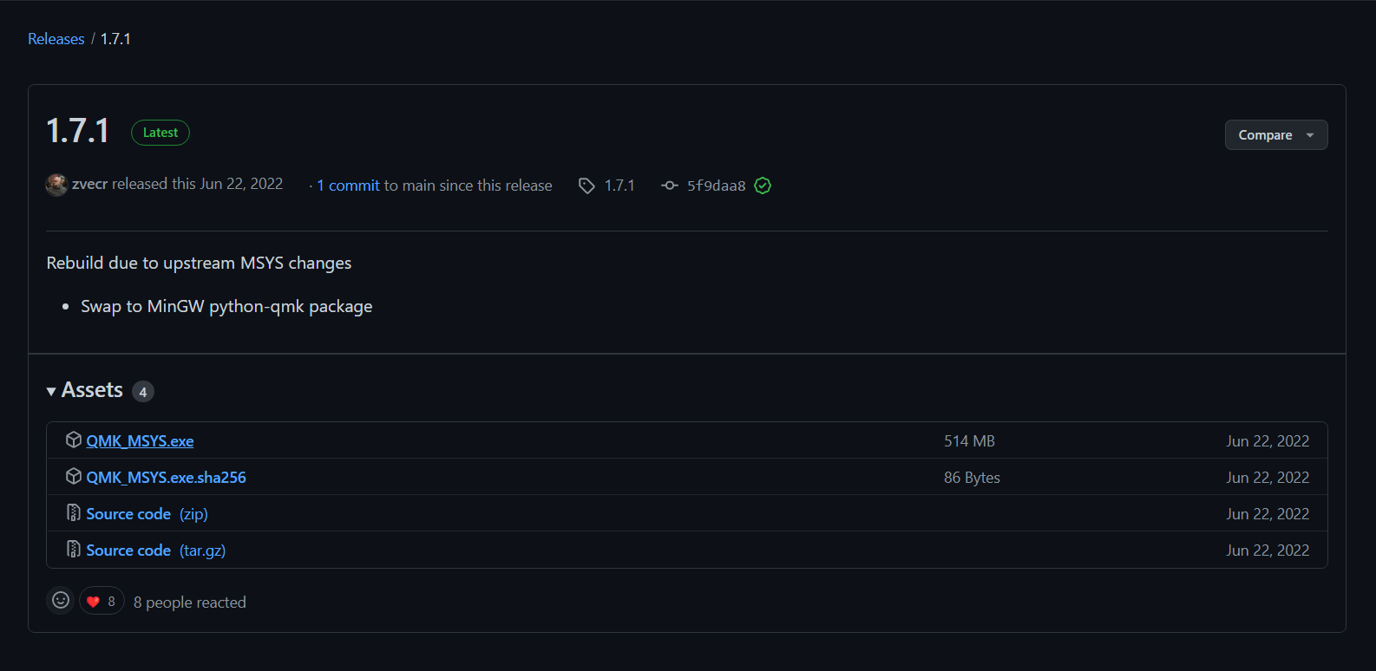Image resolution: width=1376 pixels, height=671 pixels.
Task: Download Source code (tar.gz)
Action: [x=155, y=550]
